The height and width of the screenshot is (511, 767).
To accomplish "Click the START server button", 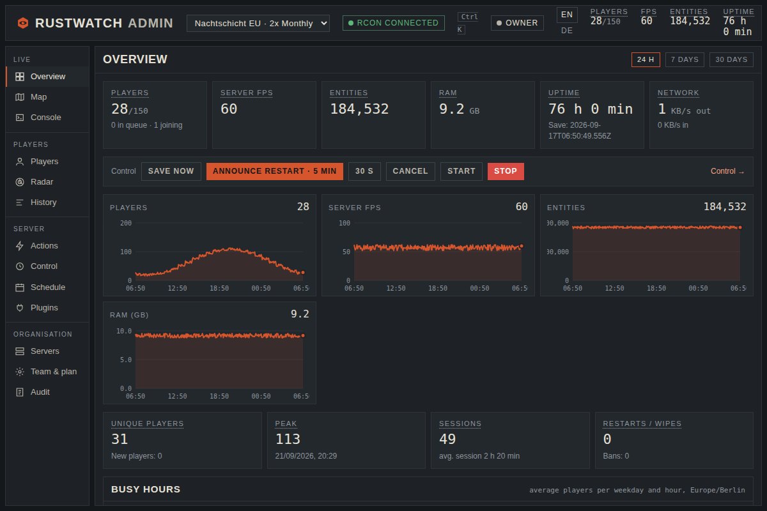I will pos(461,171).
